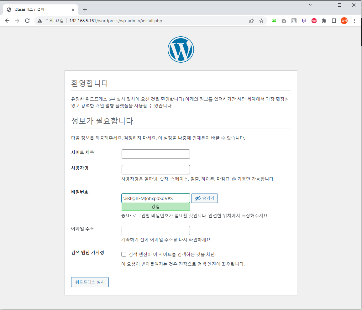Click the 이메일 주소 label
The image size is (362, 310).
(x=82, y=229)
